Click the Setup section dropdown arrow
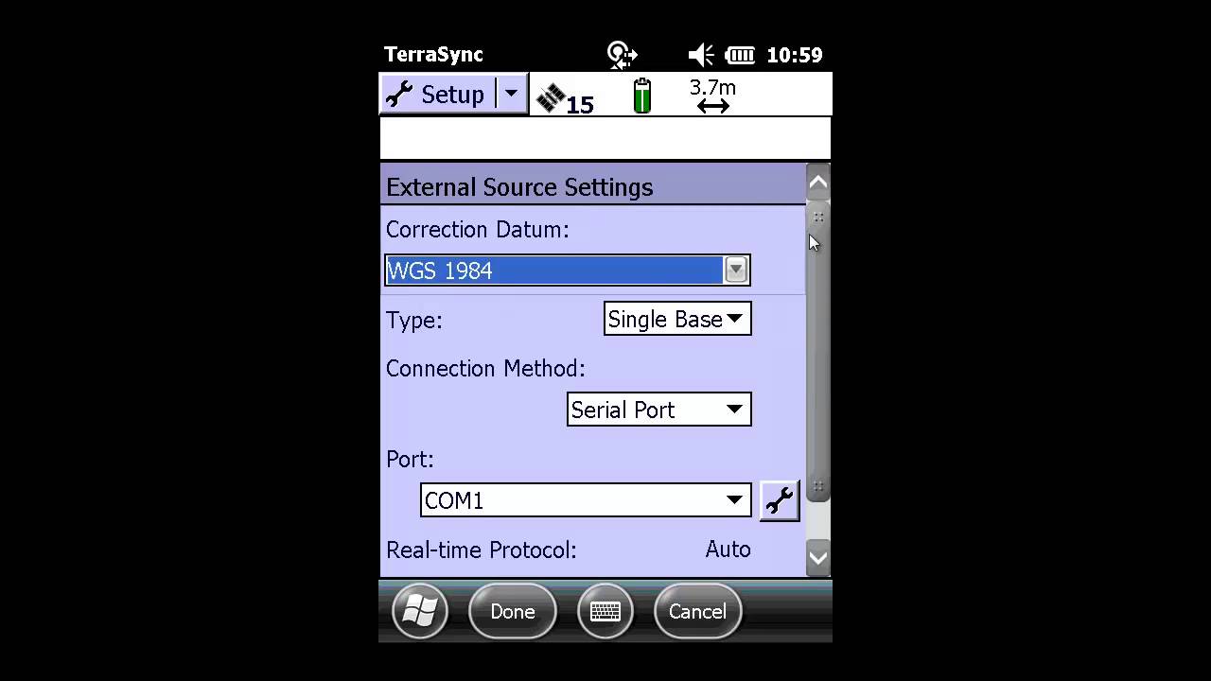This screenshot has width=1211, height=681. pyautogui.click(x=512, y=95)
